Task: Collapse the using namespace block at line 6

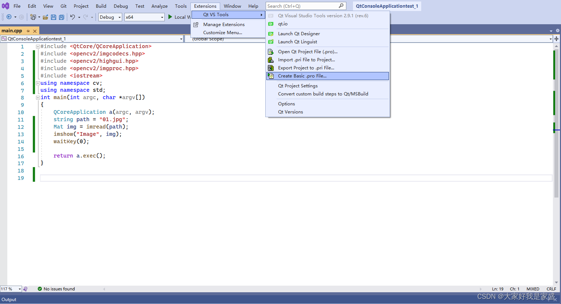Action: point(38,83)
